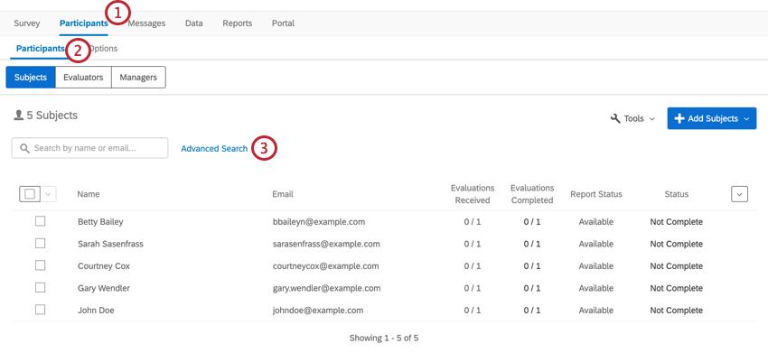Select the Courtney Cox row checkbox
Viewport: 768px width, 353px height.
pyautogui.click(x=40, y=265)
